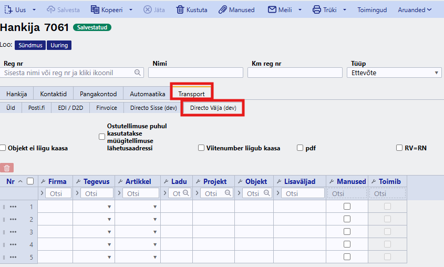The width and height of the screenshot is (444, 267).
Task: Open row 1 three-dots menu
Action: click(x=13, y=207)
